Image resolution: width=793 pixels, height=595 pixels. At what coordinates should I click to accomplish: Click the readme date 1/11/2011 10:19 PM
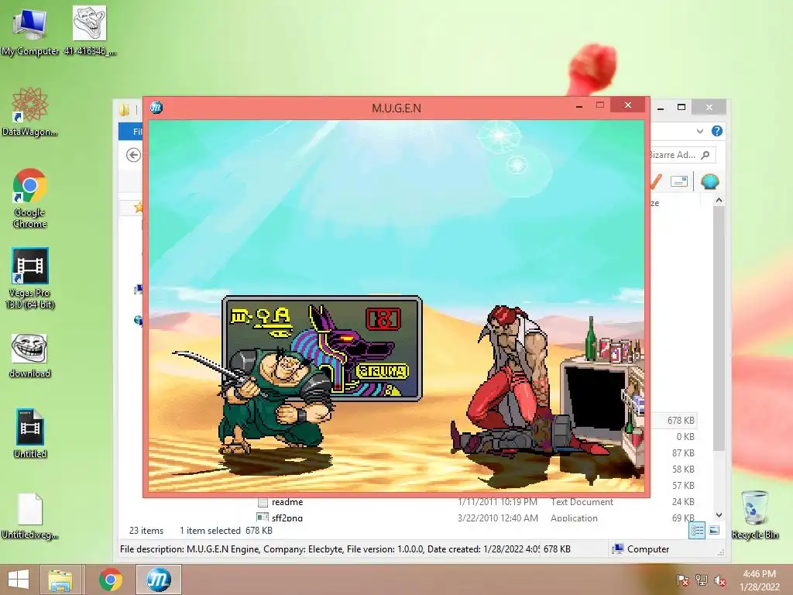click(x=497, y=502)
